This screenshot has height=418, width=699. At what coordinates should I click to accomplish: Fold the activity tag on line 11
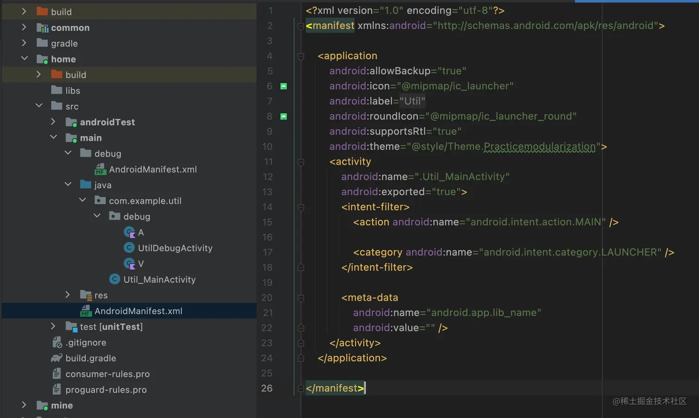pos(300,162)
